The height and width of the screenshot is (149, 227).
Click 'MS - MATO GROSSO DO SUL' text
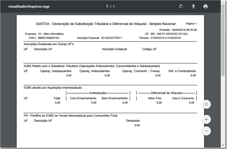[170, 34]
